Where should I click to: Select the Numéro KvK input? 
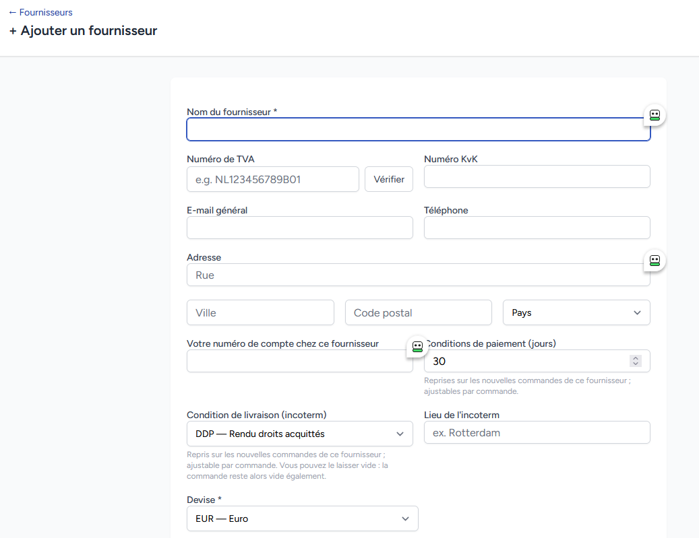(537, 176)
